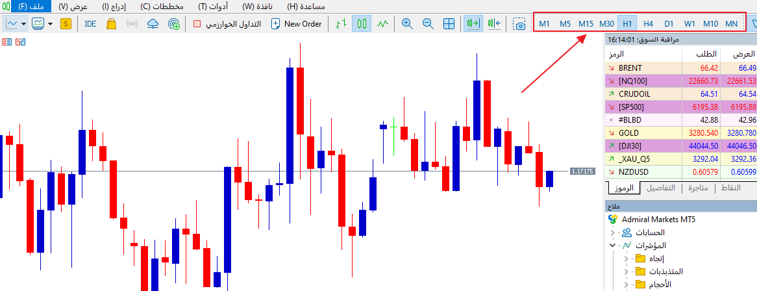Screen dimensions: 757x291
Task: Click the red-blue panel icon above chart
Action: [20, 42]
